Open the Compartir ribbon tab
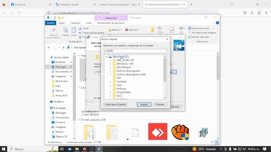This screenshot has height=152, width=271. coord(75,23)
